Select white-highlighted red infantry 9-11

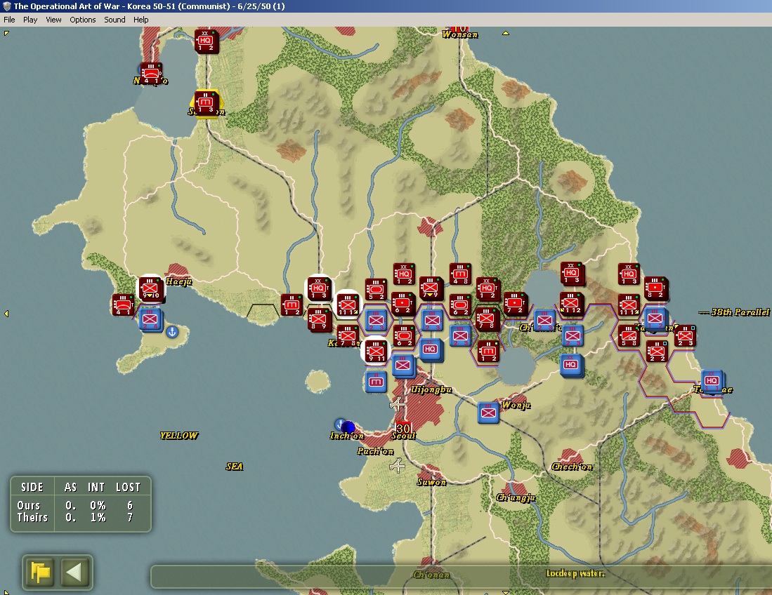point(376,351)
